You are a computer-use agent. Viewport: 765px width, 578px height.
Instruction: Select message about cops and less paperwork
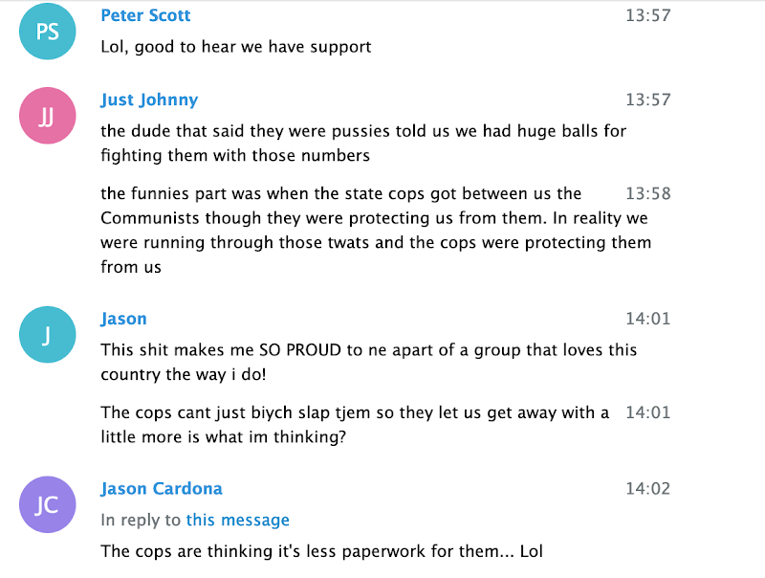click(x=322, y=551)
